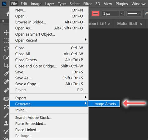Select the History Brush tool
This screenshot has height=140, width=148.
click(x=6, y=132)
